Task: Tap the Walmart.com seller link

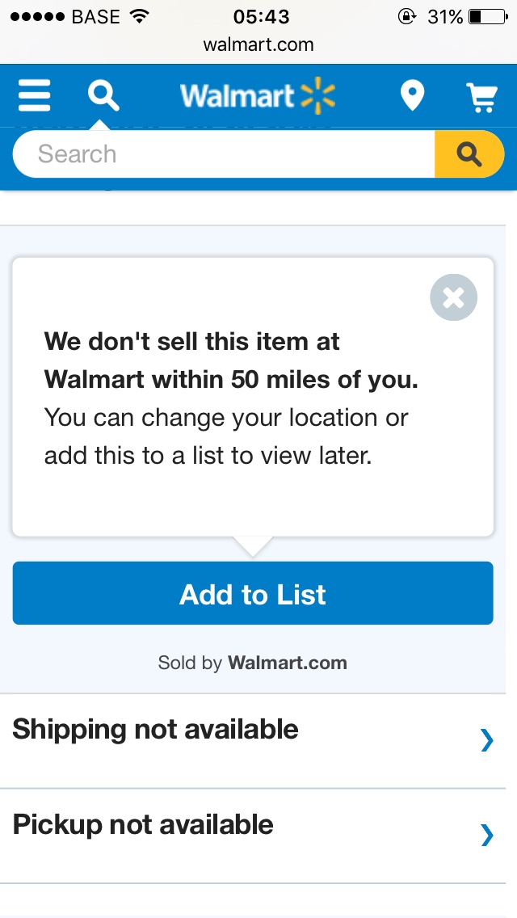Action: click(288, 663)
